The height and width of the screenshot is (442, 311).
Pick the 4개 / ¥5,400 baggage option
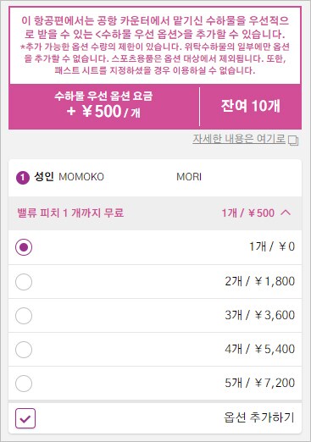tap(24, 350)
